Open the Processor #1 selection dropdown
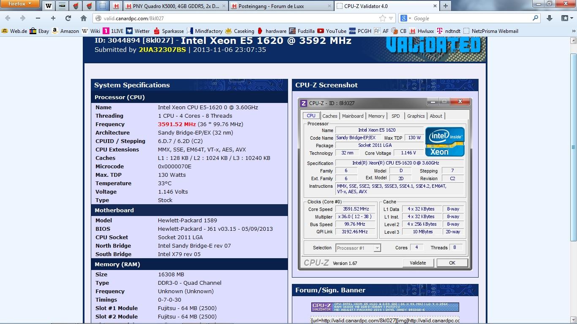Viewport: 577px width, 324px height. [x=358, y=248]
